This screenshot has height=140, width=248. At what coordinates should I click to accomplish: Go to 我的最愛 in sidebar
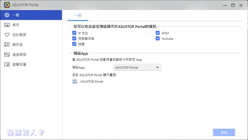pyautogui.click(x=31, y=35)
